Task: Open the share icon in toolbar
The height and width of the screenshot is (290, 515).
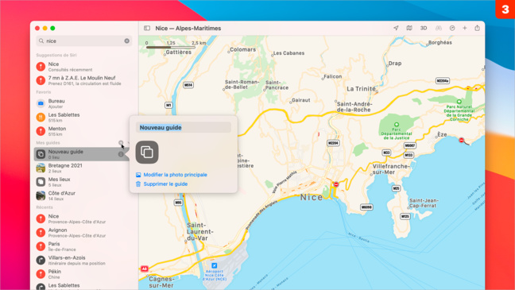Action: (x=477, y=29)
